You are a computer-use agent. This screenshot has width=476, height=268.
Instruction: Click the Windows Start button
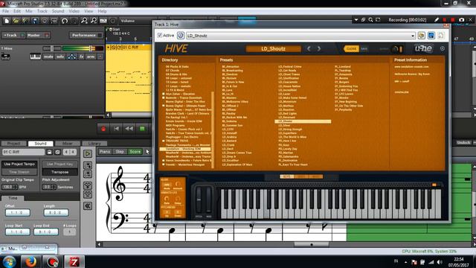point(9,261)
